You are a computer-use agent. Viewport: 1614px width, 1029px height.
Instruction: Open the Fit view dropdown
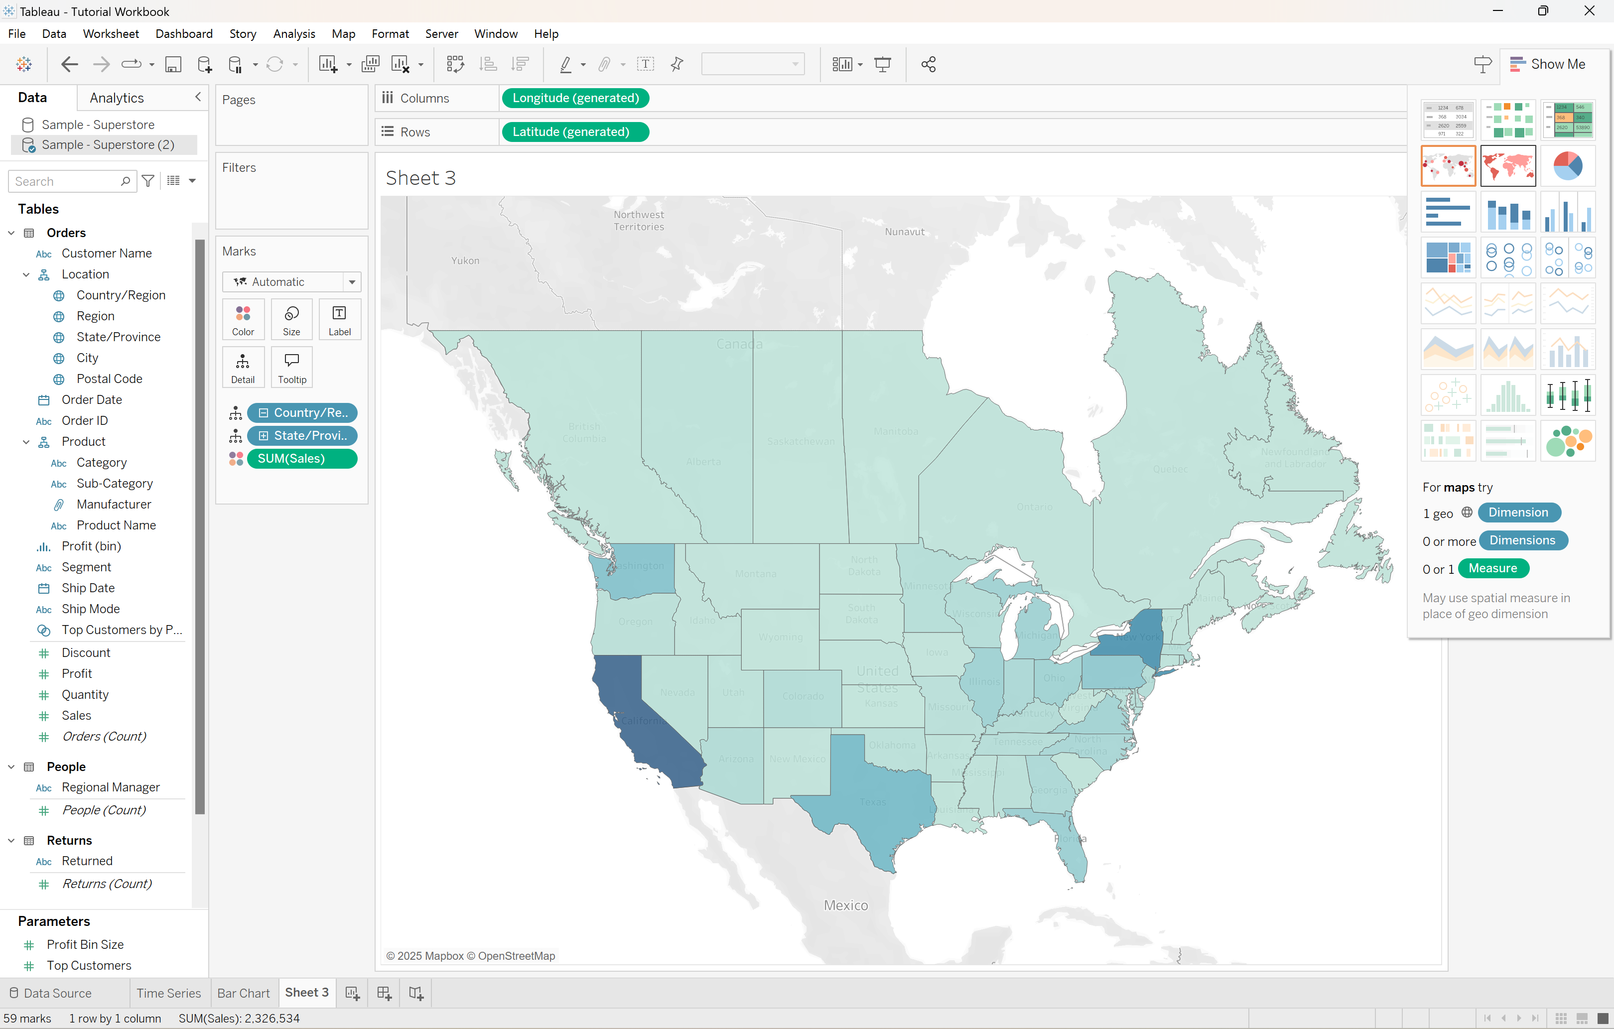(x=753, y=64)
